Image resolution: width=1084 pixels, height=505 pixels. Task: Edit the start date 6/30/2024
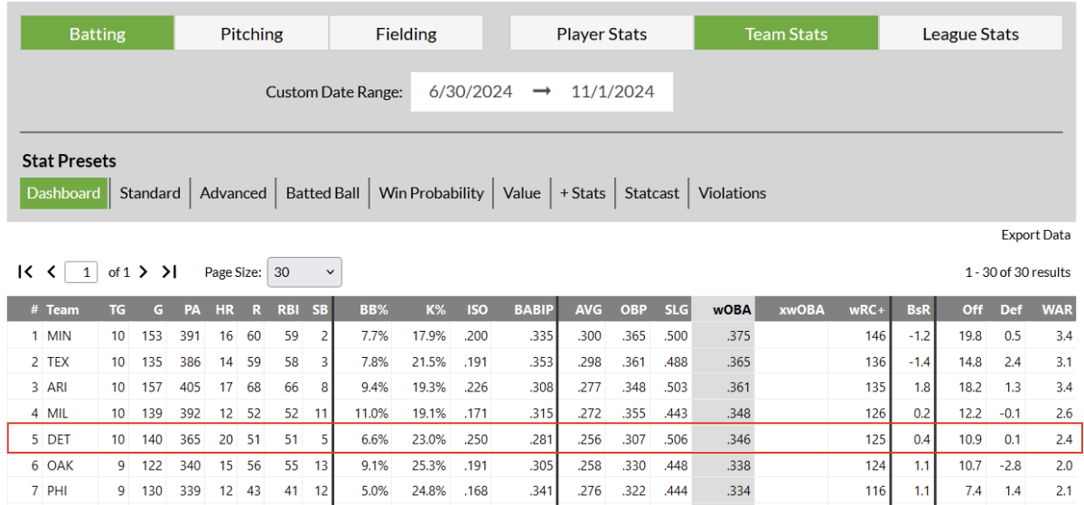tap(471, 92)
